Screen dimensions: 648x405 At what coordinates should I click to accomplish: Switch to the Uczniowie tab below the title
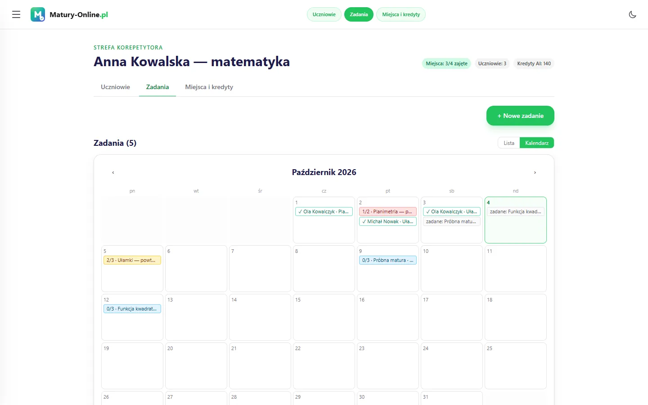115,87
